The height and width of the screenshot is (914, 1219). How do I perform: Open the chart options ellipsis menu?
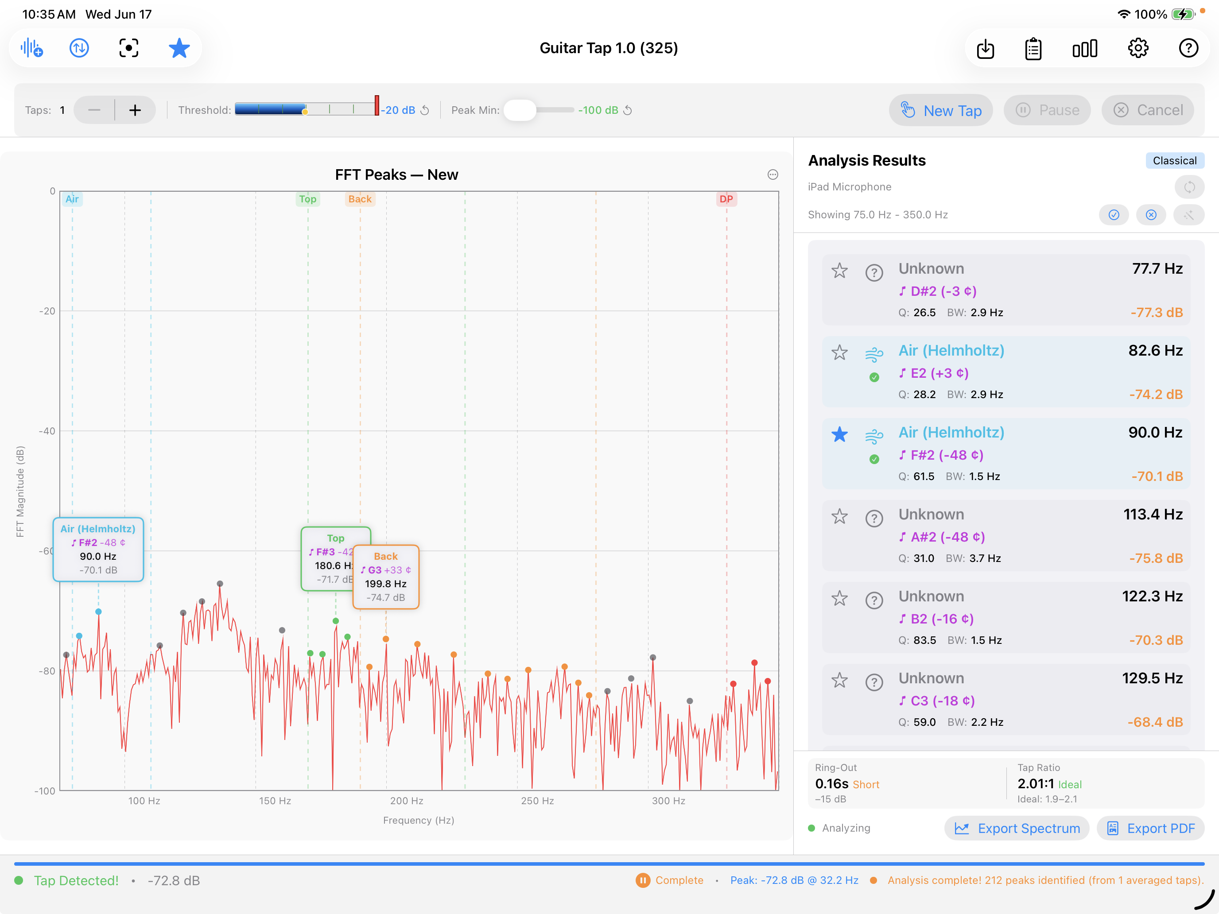(773, 174)
